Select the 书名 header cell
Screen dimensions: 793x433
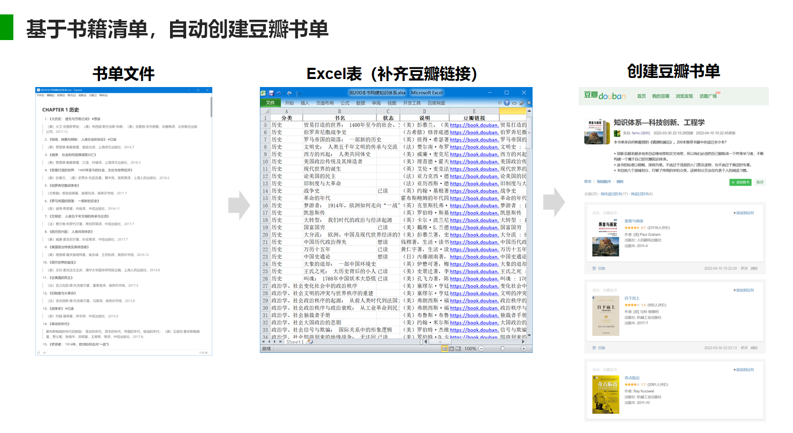(340, 118)
